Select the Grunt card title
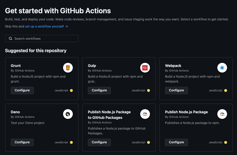Image resolution: width=237 pixels, height=155 pixels. click(x=16, y=66)
